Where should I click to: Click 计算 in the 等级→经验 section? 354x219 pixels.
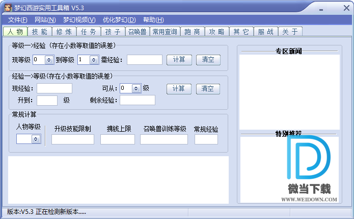(179, 60)
